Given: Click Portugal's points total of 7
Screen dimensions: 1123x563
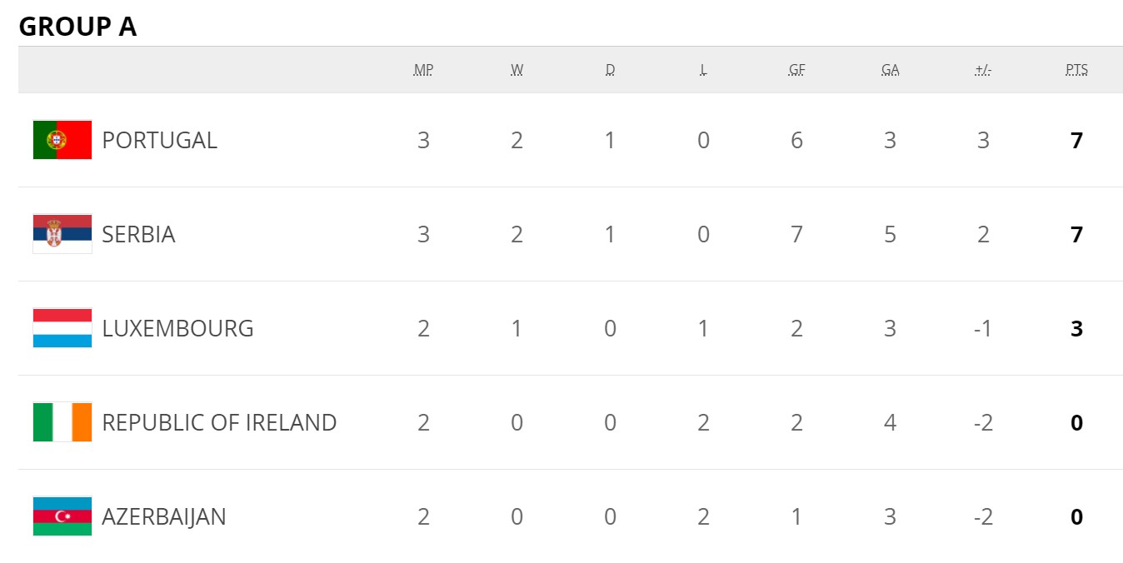Looking at the screenshot, I should click(1076, 140).
